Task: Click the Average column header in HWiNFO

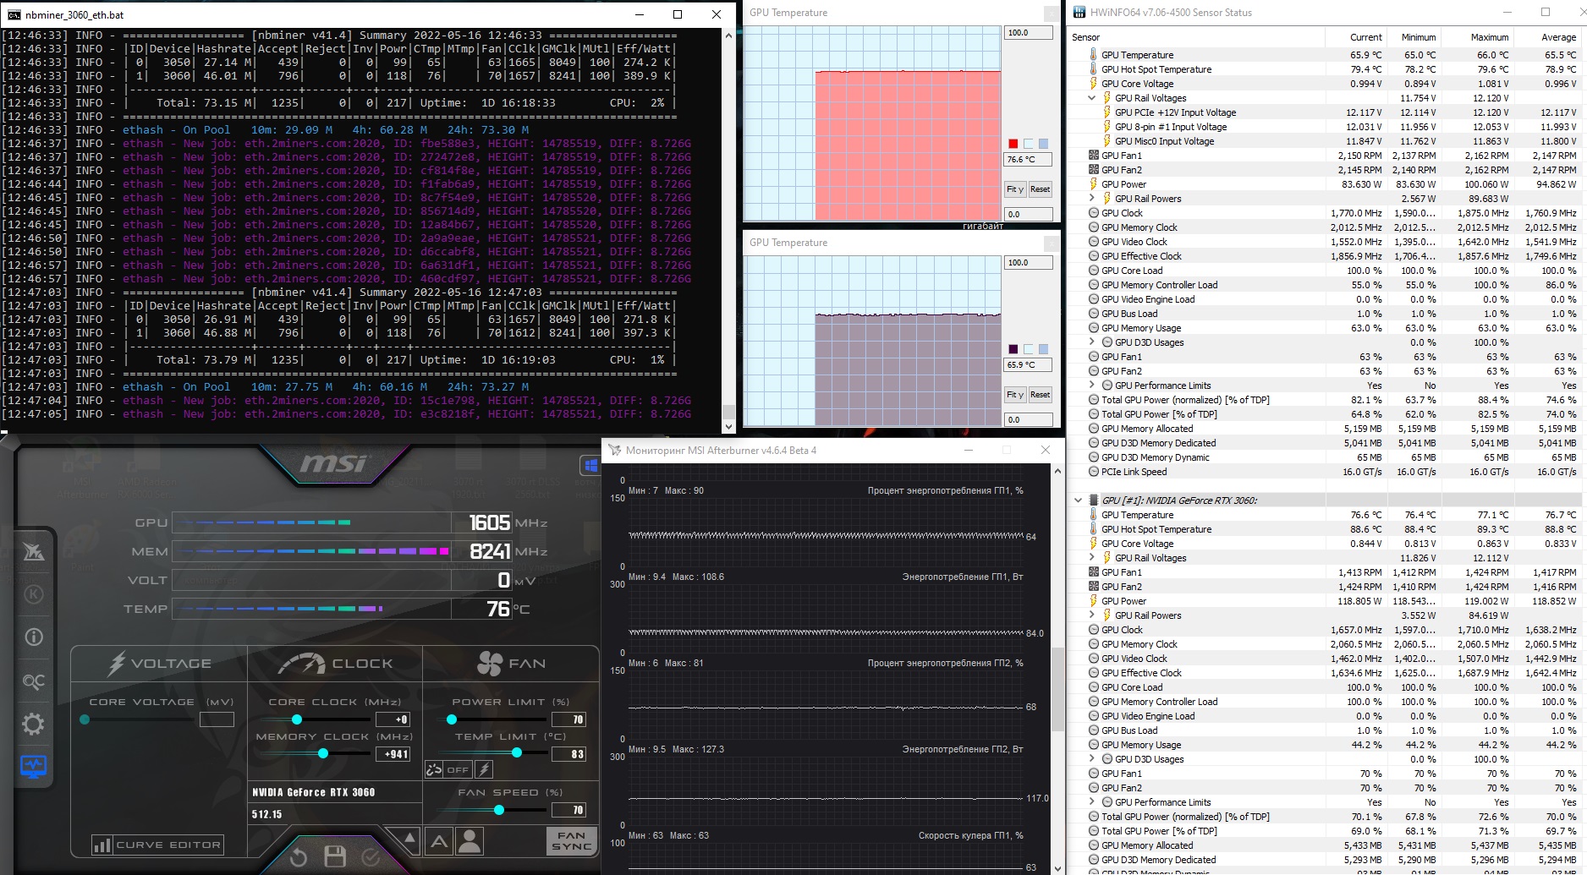Action: 1558,37
